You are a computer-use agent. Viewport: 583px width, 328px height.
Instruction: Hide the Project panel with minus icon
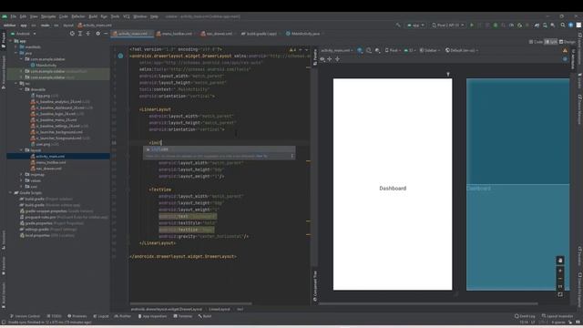106,34
